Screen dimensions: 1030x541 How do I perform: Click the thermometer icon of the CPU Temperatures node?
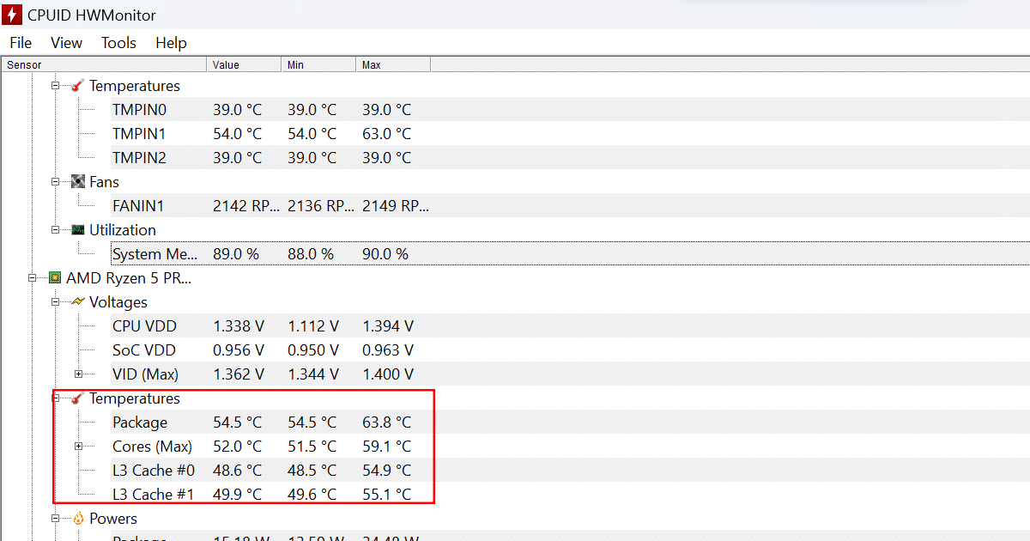[x=78, y=398]
